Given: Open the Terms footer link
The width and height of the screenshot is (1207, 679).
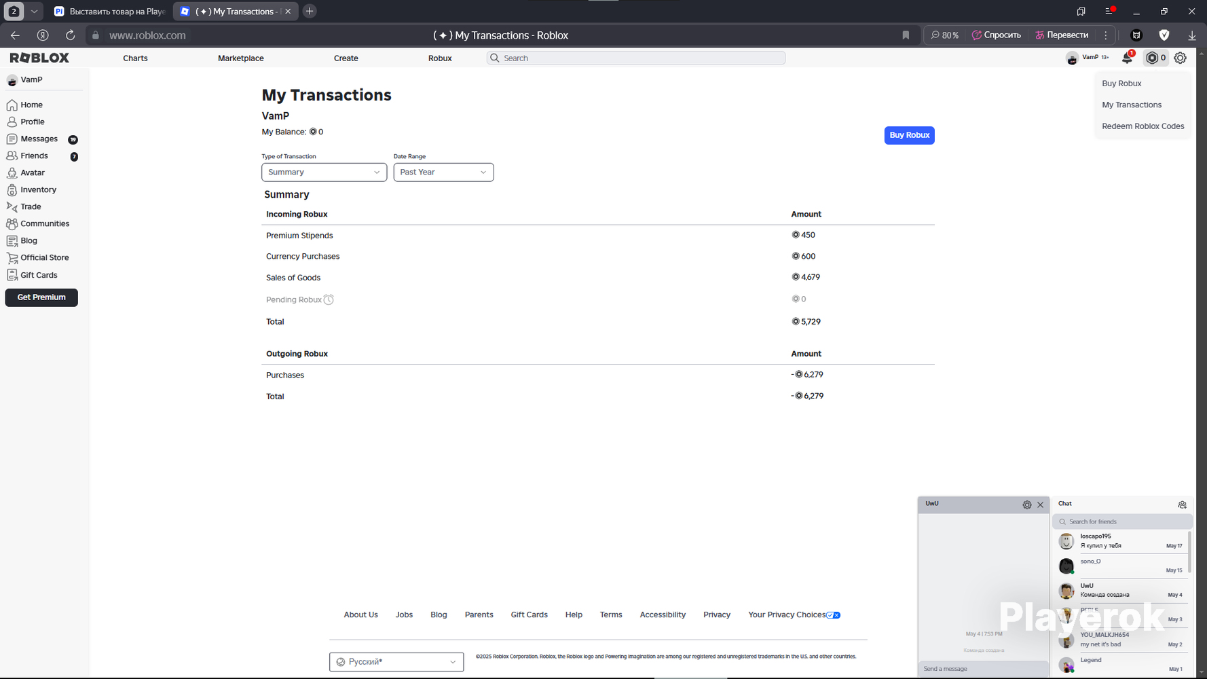Looking at the screenshot, I should point(611,614).
